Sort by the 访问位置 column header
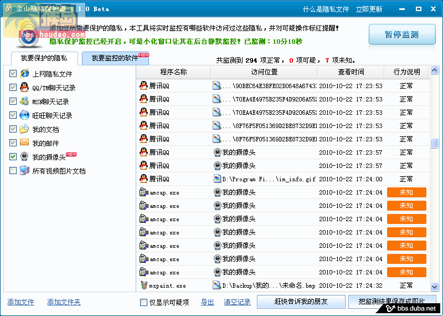This screenshot has width=443, height=316. [x=264, y=72]
